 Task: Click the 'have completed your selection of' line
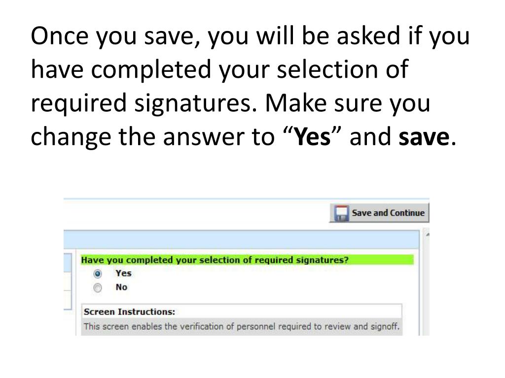219,70
